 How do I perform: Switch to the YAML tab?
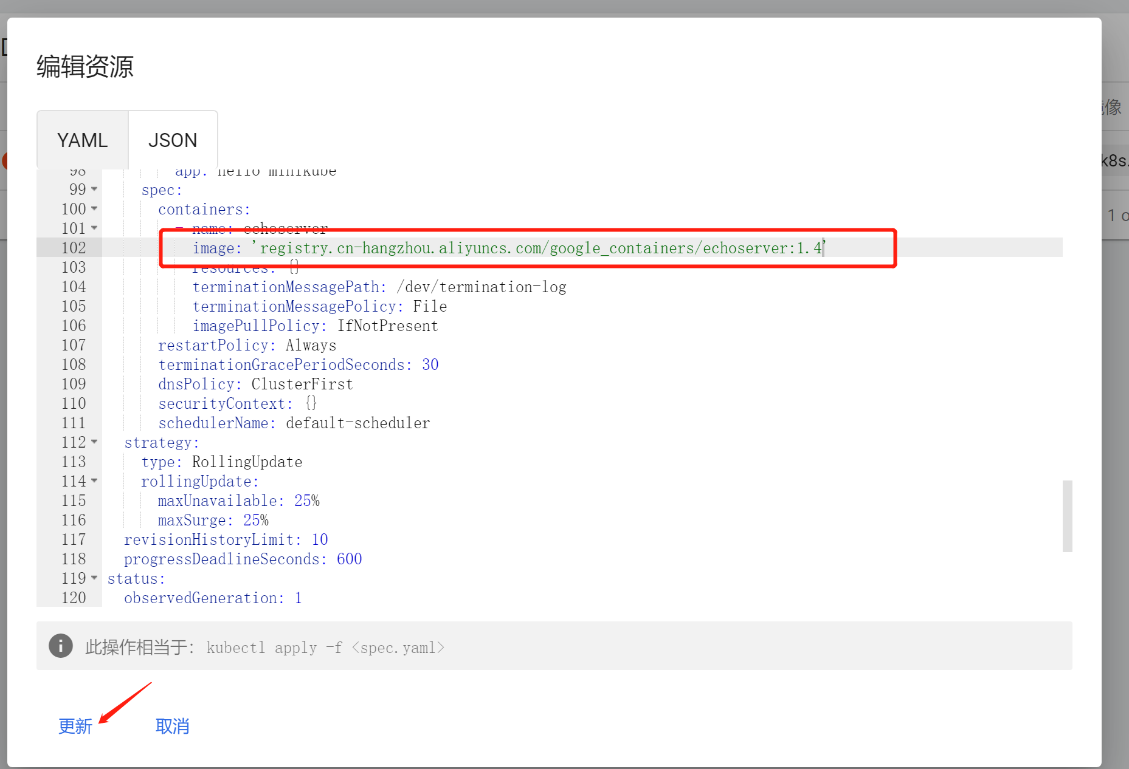[82, 140]
